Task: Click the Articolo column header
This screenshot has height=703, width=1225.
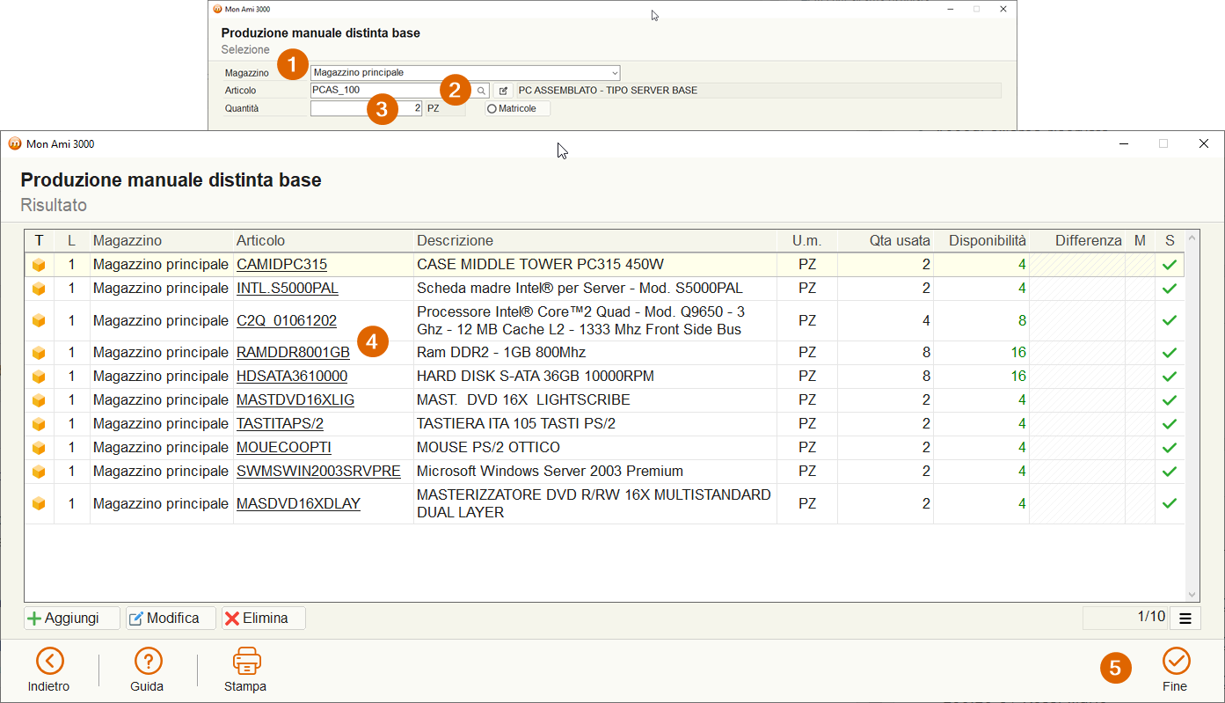Action: pos(261,241)
